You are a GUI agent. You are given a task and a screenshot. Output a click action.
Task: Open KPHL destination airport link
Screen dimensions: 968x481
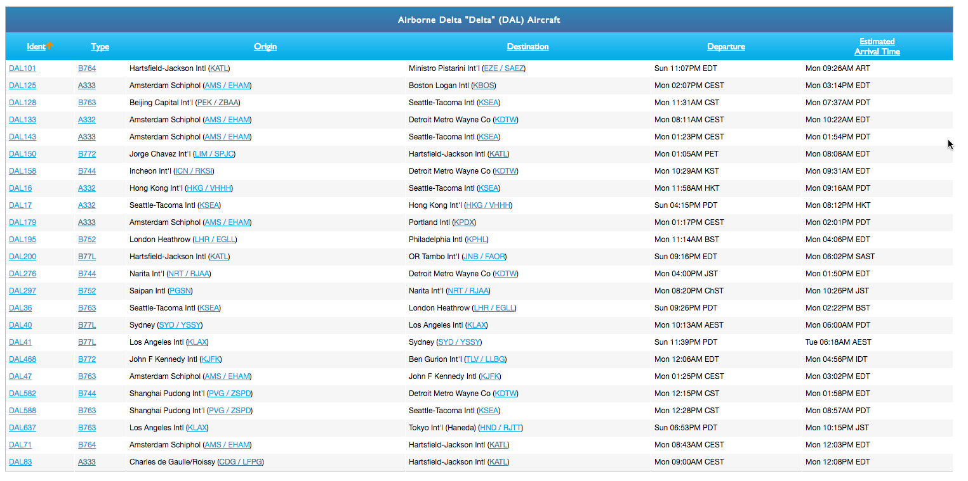(x=477, y=240)
